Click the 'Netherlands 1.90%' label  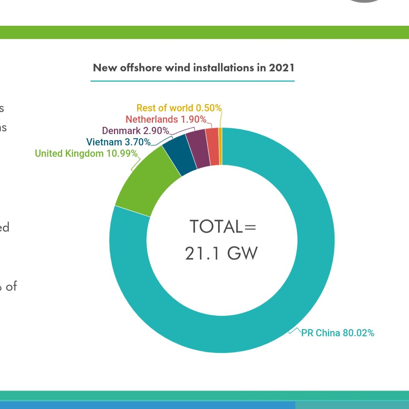tap(165, 119)
